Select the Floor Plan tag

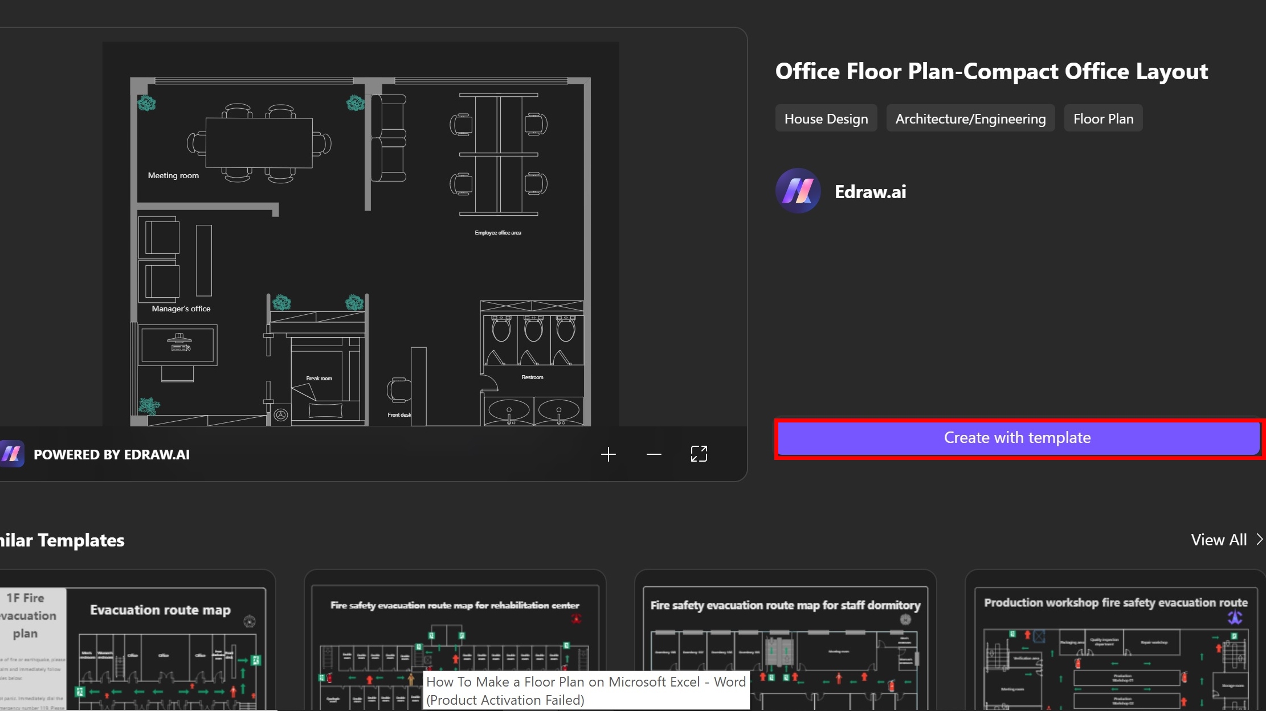(1104, 118)
